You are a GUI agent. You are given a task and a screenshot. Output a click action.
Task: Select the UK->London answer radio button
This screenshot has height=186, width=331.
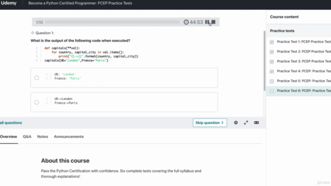tap(37, 102)
